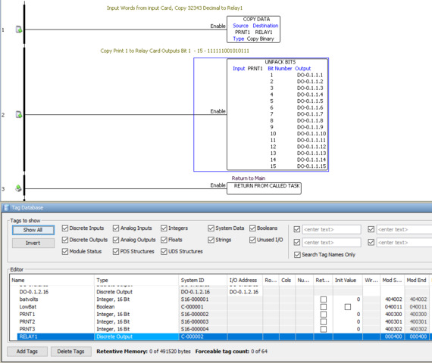This screenshot has height=363, width=432.
Task: Click the Show All button
Action: click(33, 230)
